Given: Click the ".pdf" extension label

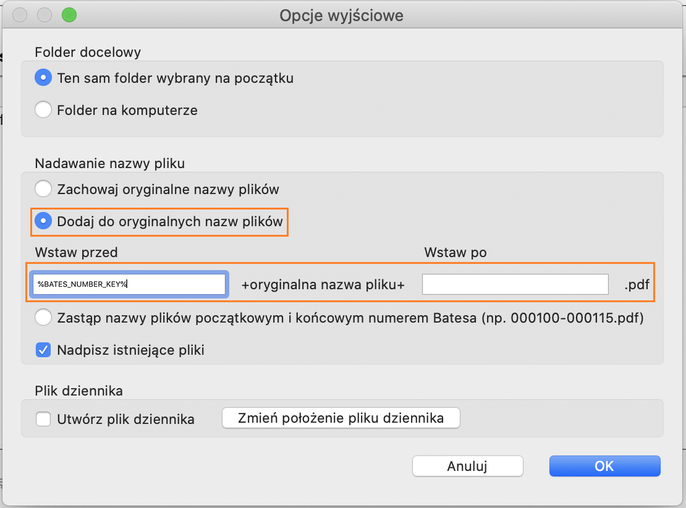Looking at the screenshot, I should pos(637,285).
